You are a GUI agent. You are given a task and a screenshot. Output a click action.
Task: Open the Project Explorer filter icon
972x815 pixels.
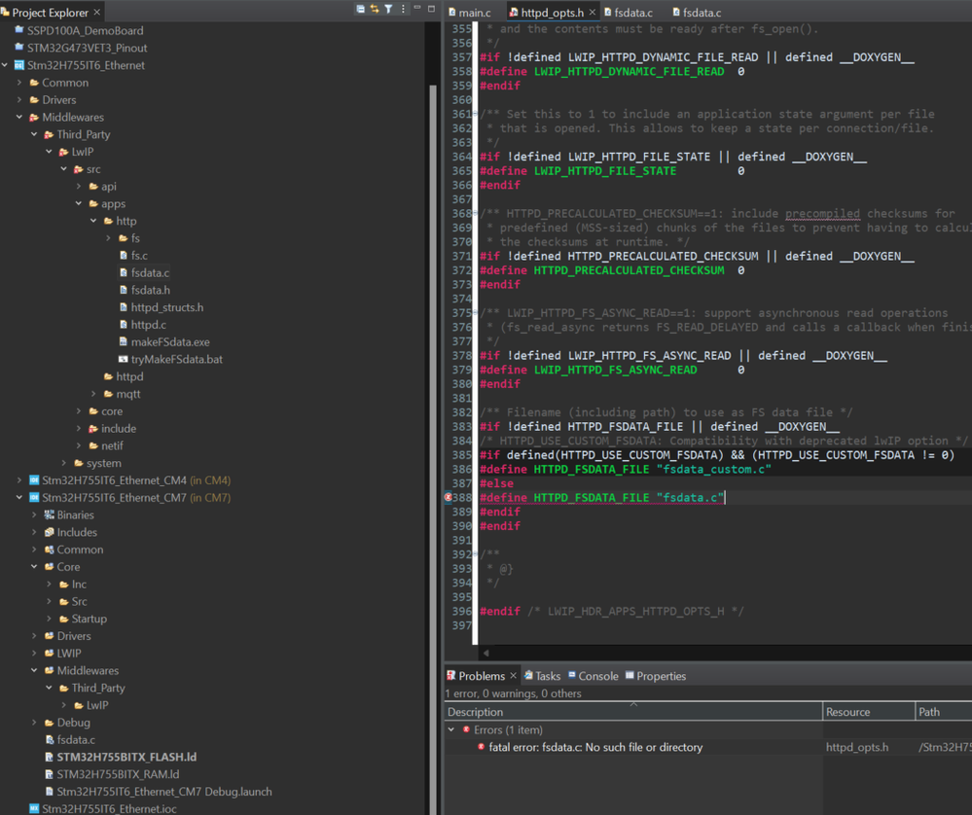point(388,10)
